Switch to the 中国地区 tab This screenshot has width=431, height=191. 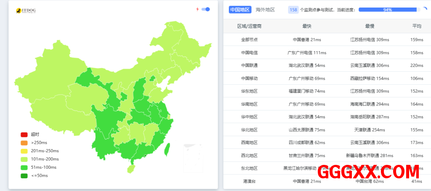click(x=240, y=10)
